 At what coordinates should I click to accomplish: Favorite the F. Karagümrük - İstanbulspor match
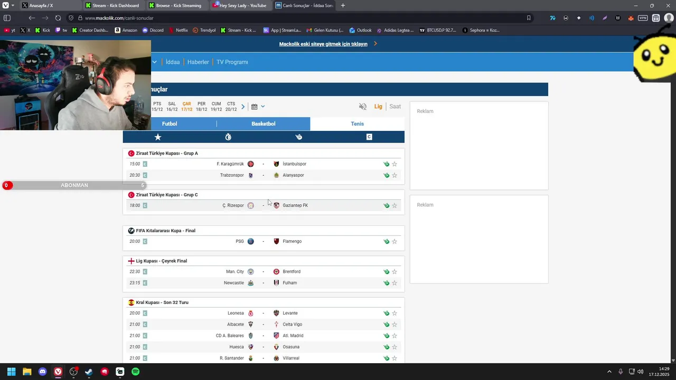[x=395, y=164]
